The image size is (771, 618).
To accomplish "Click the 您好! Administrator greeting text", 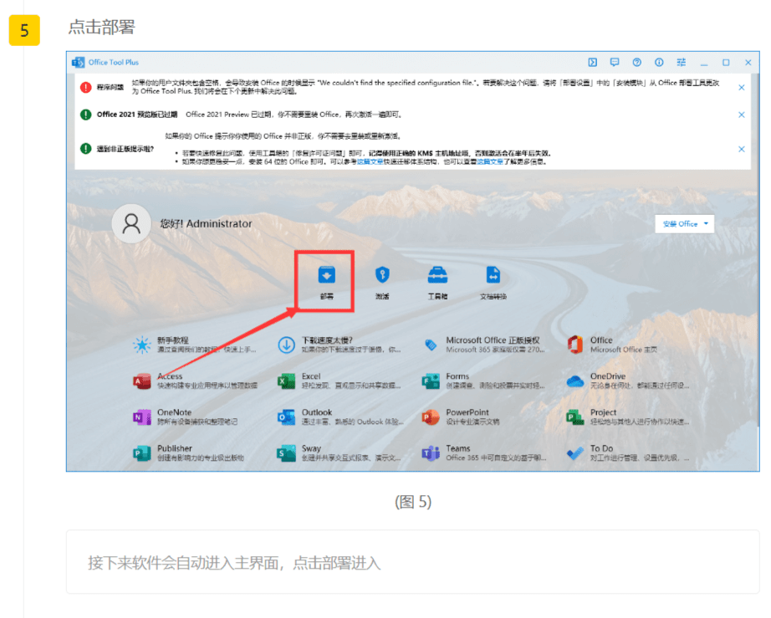I will click(206, 223).
